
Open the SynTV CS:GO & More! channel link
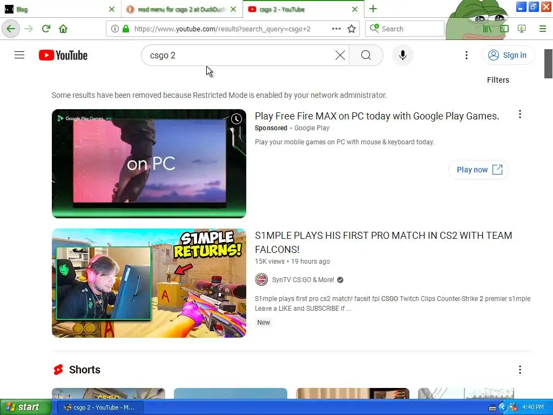[303, 280]
